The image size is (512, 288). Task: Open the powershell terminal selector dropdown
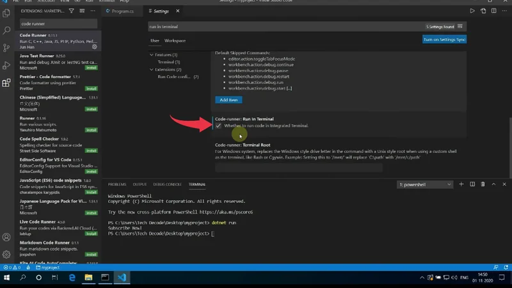[x=425, y=184]
